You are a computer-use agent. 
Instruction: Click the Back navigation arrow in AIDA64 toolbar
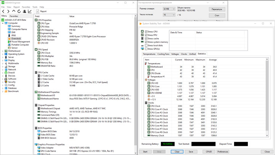[x=3, y=11]
